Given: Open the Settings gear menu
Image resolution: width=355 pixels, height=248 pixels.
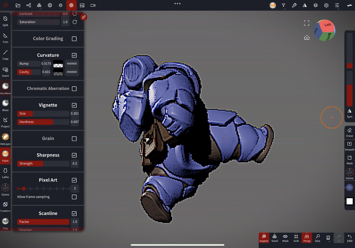Looking at the screenshot, I should 326,5.
